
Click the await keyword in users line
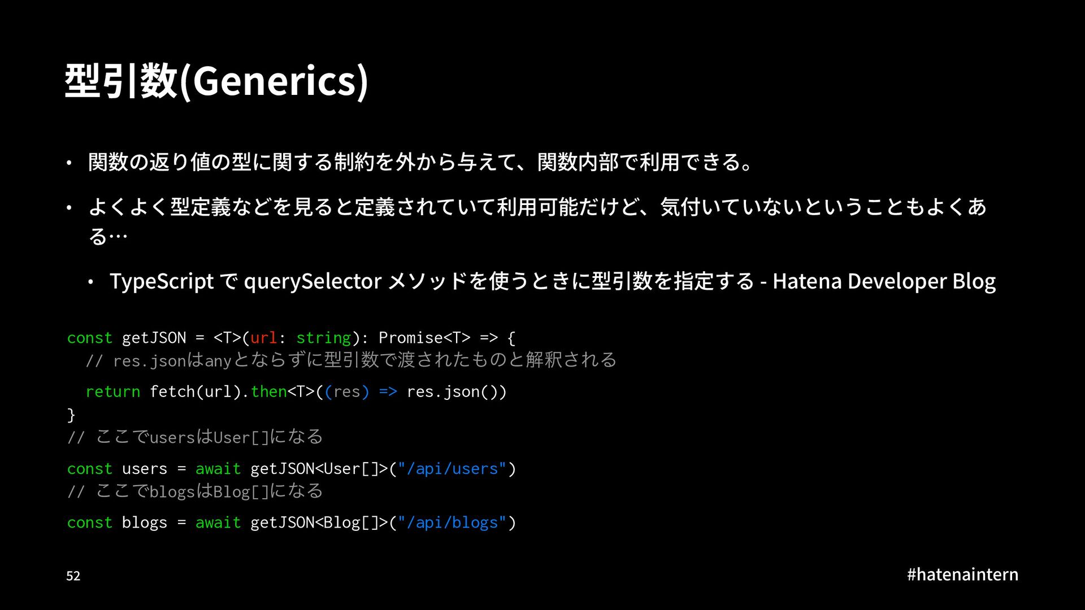point(218,469)
